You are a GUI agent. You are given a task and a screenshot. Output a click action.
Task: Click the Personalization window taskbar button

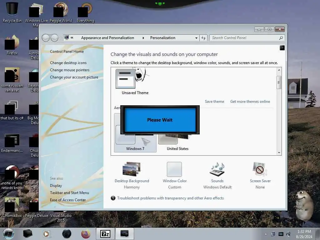124,234
